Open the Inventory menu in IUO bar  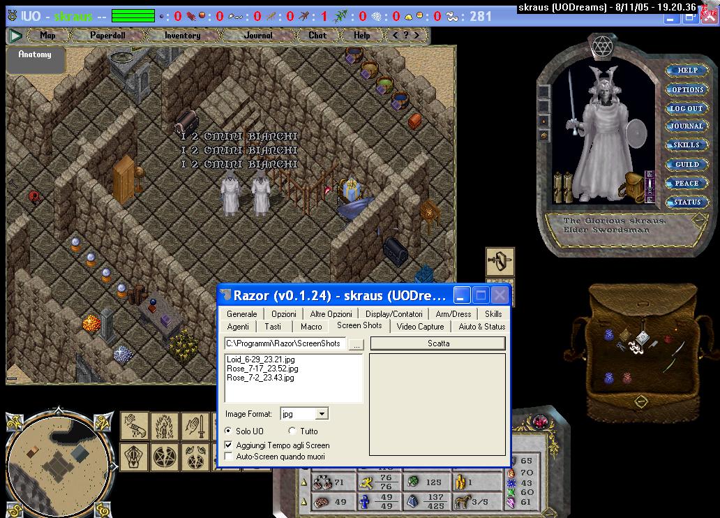coord(182,35)
